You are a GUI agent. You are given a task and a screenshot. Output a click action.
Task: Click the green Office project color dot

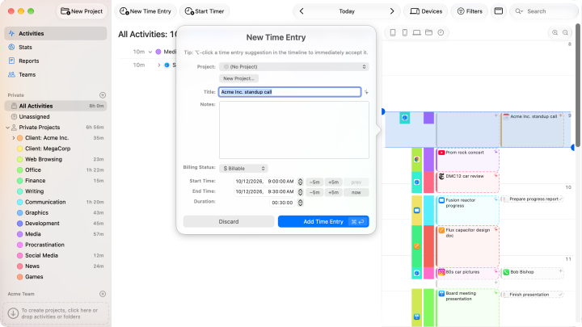point(20,170)
